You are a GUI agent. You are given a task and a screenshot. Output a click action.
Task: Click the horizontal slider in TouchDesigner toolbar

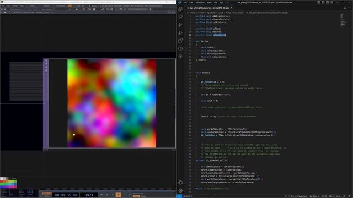pos(137,9)
